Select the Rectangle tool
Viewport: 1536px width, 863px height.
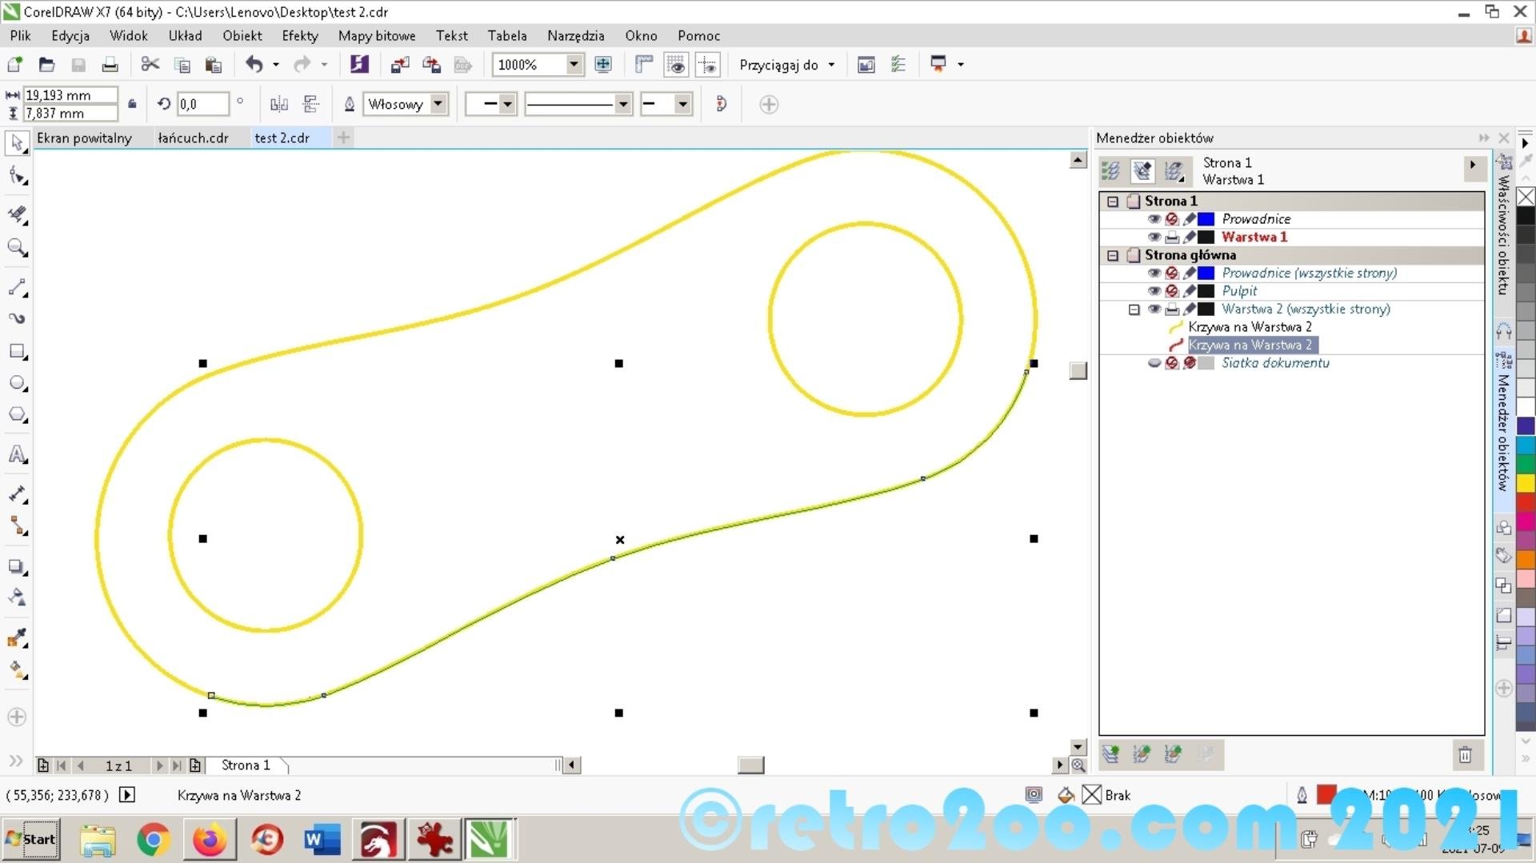point(17,351)
